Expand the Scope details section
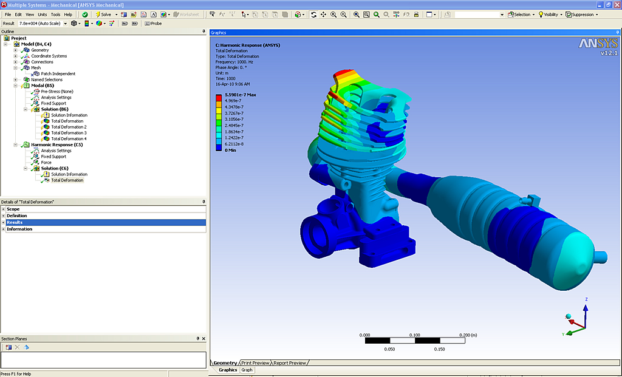This screenshot has width=622, height=377. 3,209
